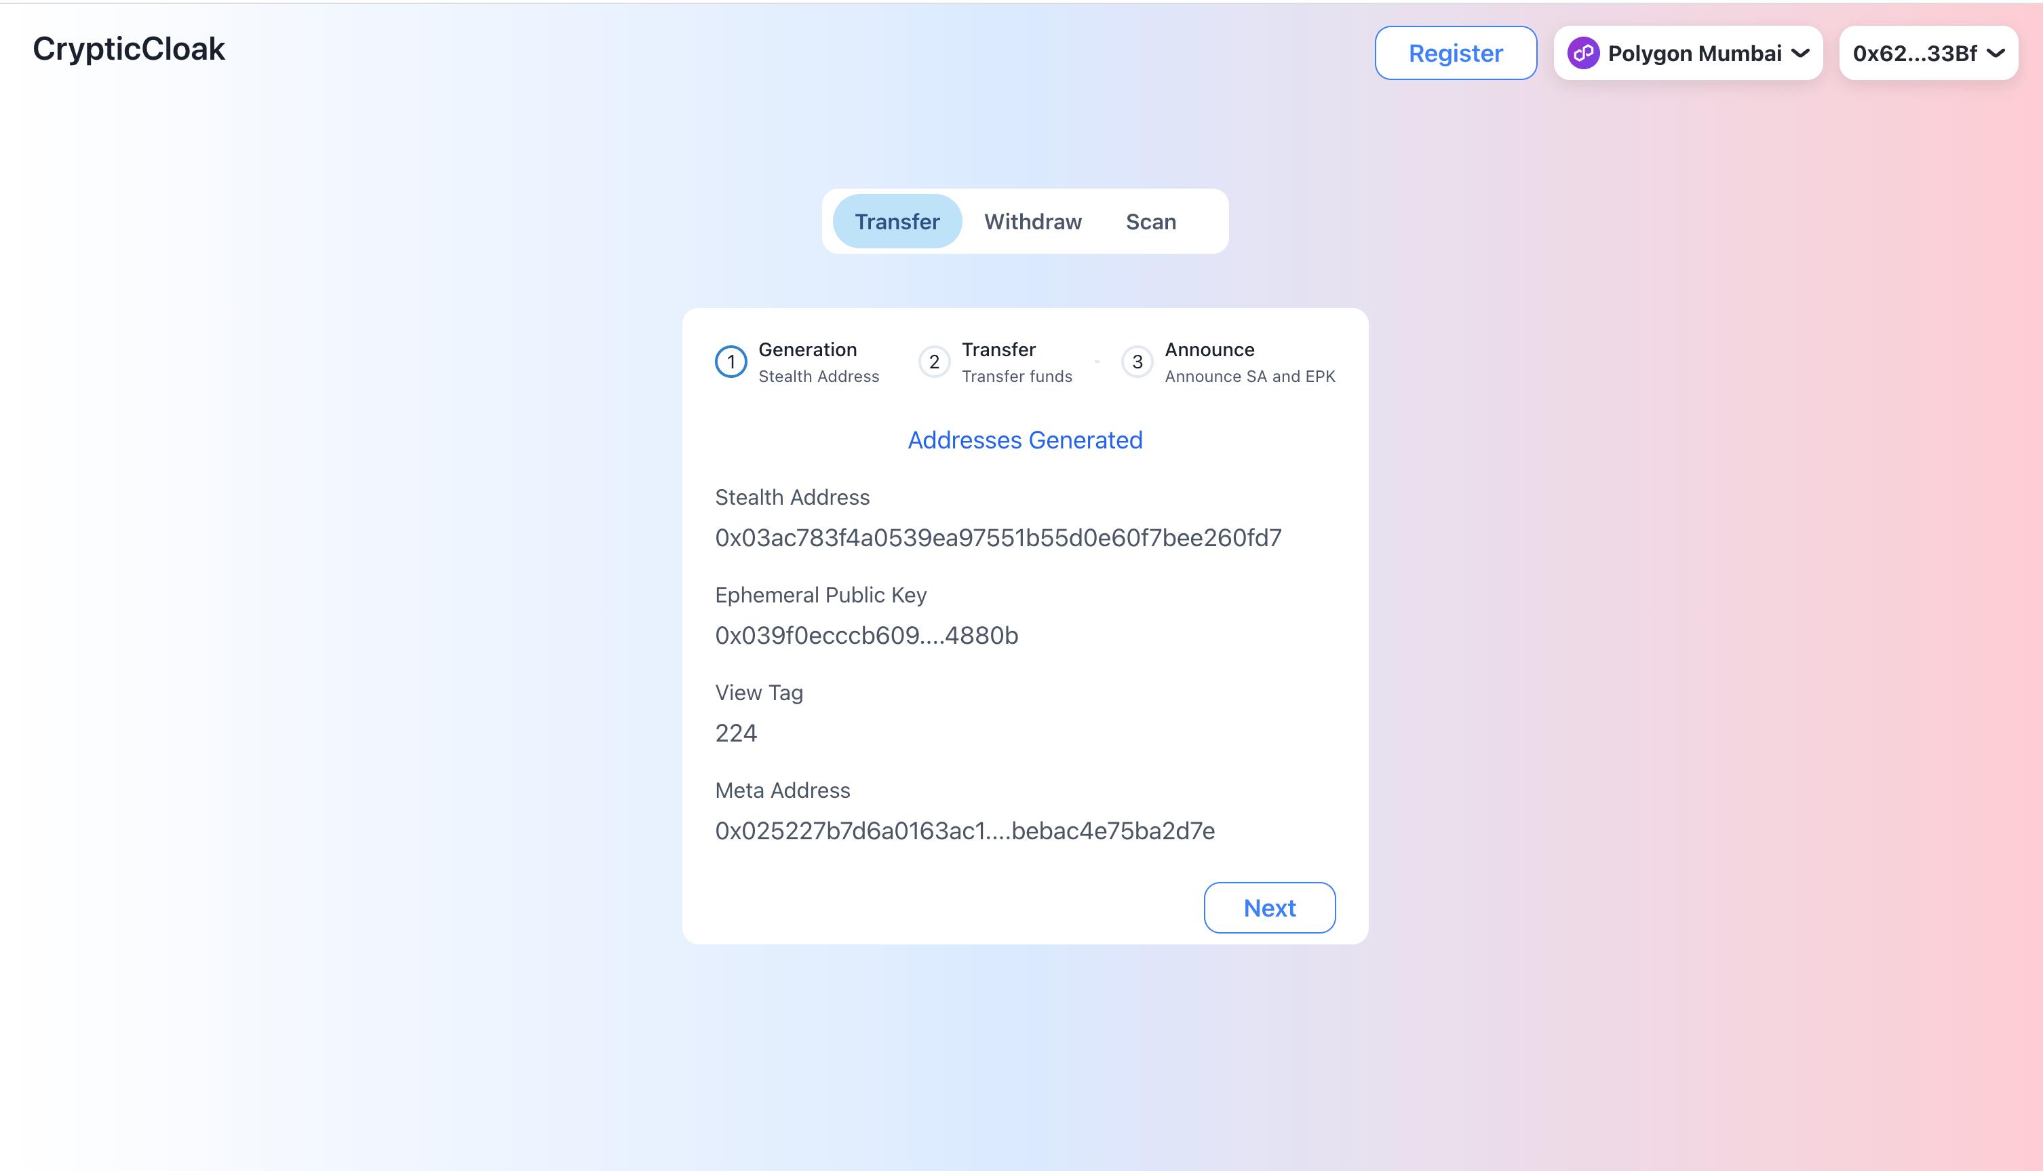Open the Transfer menu item

897,220
